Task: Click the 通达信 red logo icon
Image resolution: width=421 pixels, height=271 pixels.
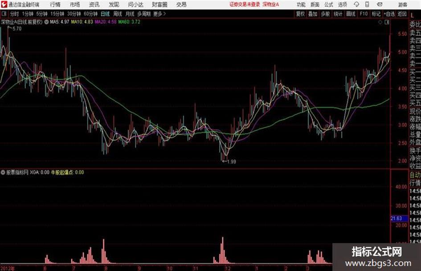Action: click(4, 4)
